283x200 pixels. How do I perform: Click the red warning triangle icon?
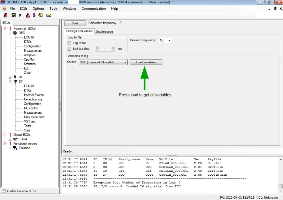28,15
